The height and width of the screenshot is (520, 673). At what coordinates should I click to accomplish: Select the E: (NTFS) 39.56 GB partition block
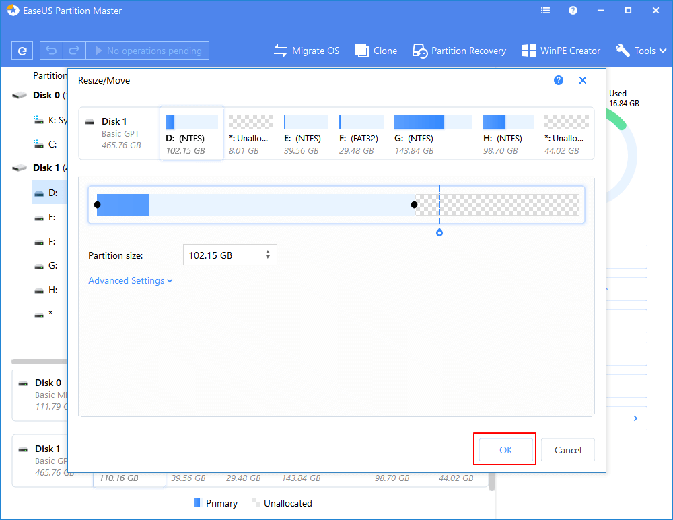(x=306, y=133)
